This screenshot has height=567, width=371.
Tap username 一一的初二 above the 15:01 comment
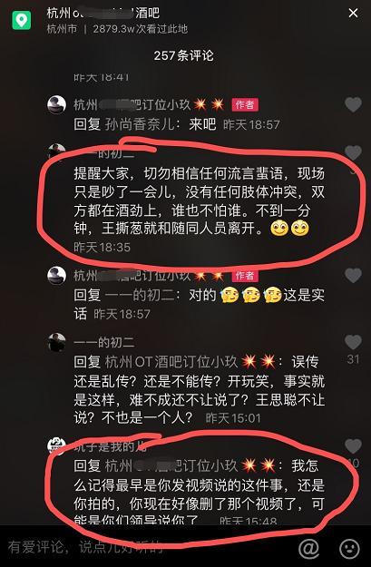[x=104, y=342]
